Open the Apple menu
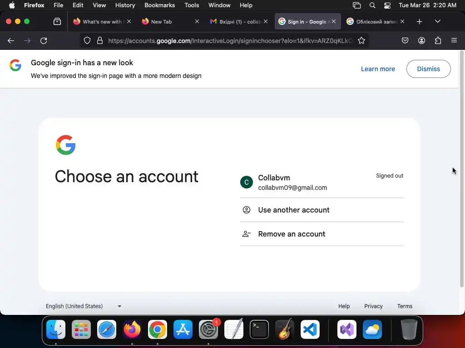This screenshot has height=348, width=465. point(12,5)
